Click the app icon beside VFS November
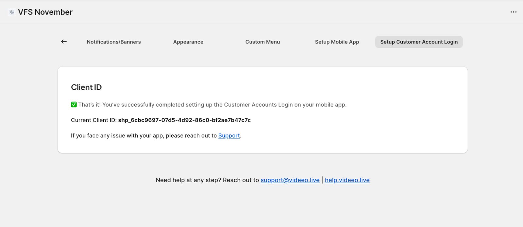This screenshot has height=227, width=523. (x=12, y=12)
